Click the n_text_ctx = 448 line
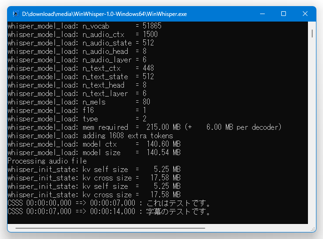323x239 pixels. 81,68
